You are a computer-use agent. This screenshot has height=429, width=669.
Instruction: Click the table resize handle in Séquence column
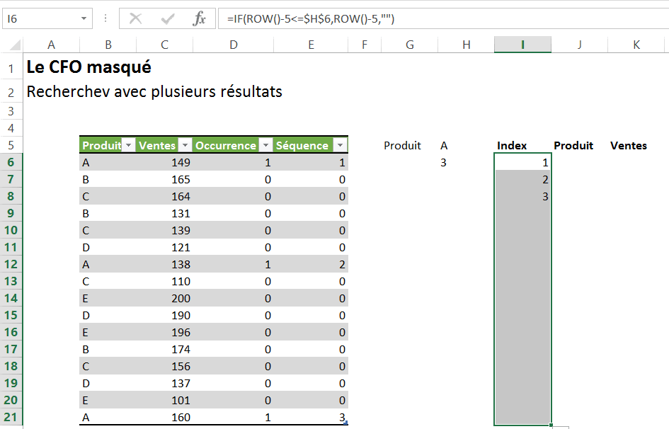345,423
